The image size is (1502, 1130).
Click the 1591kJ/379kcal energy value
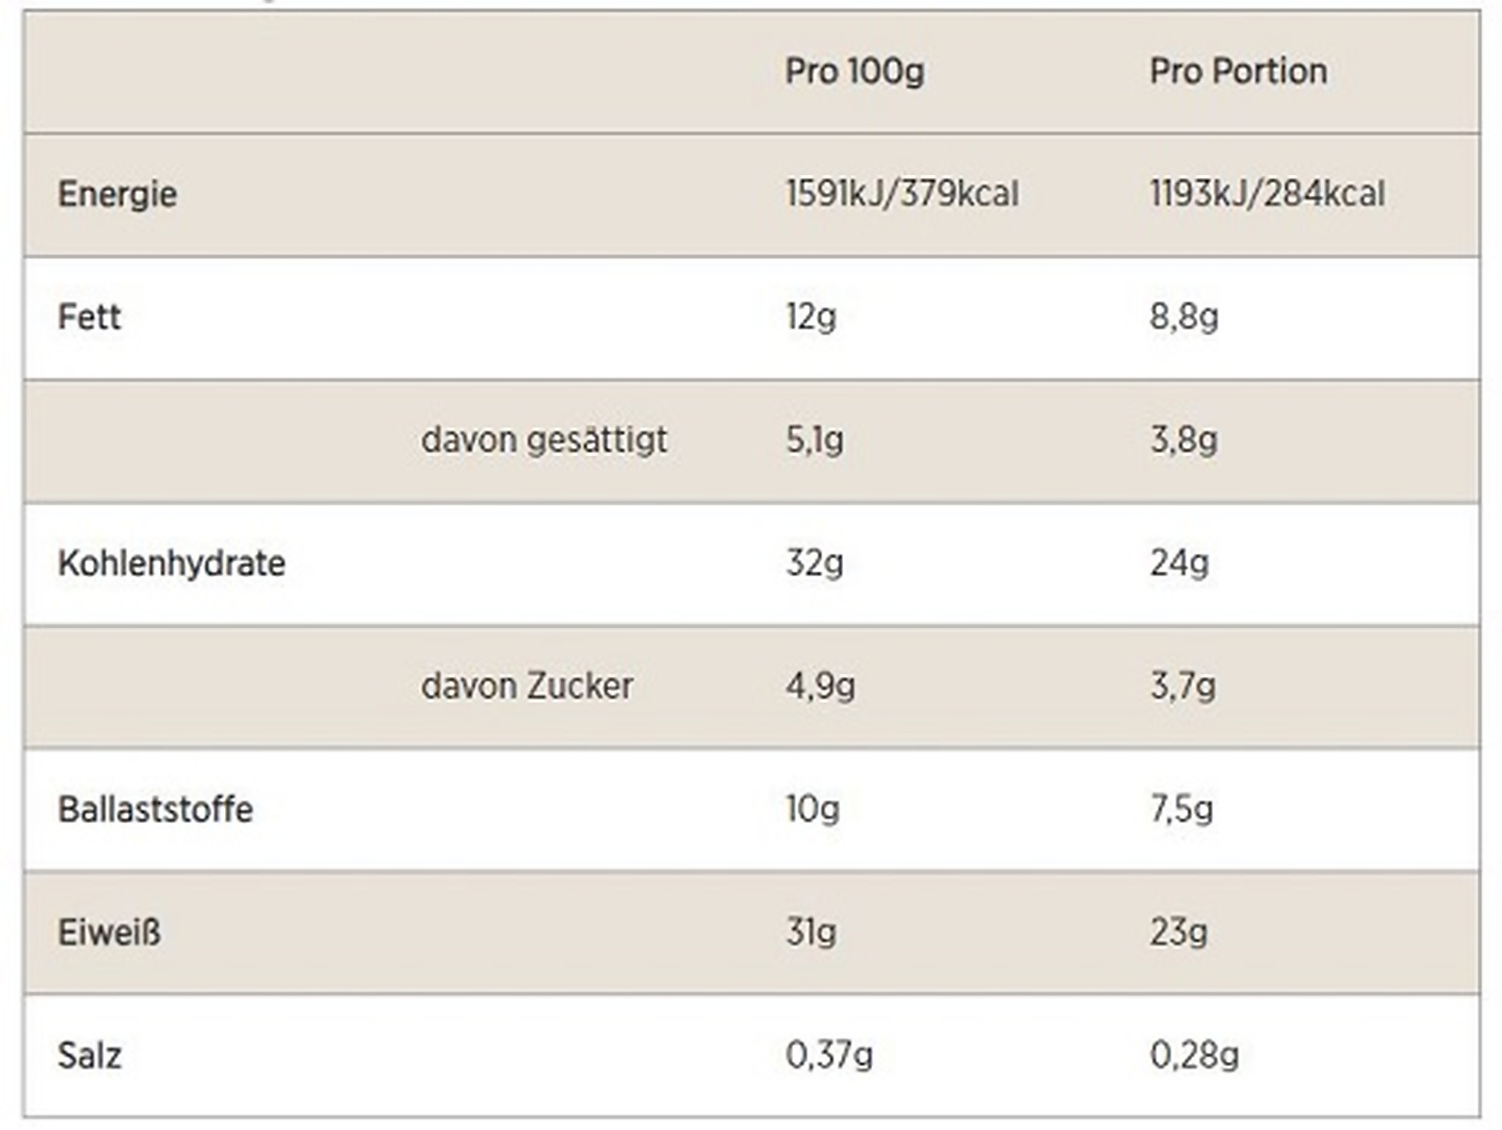pos(901,194)
